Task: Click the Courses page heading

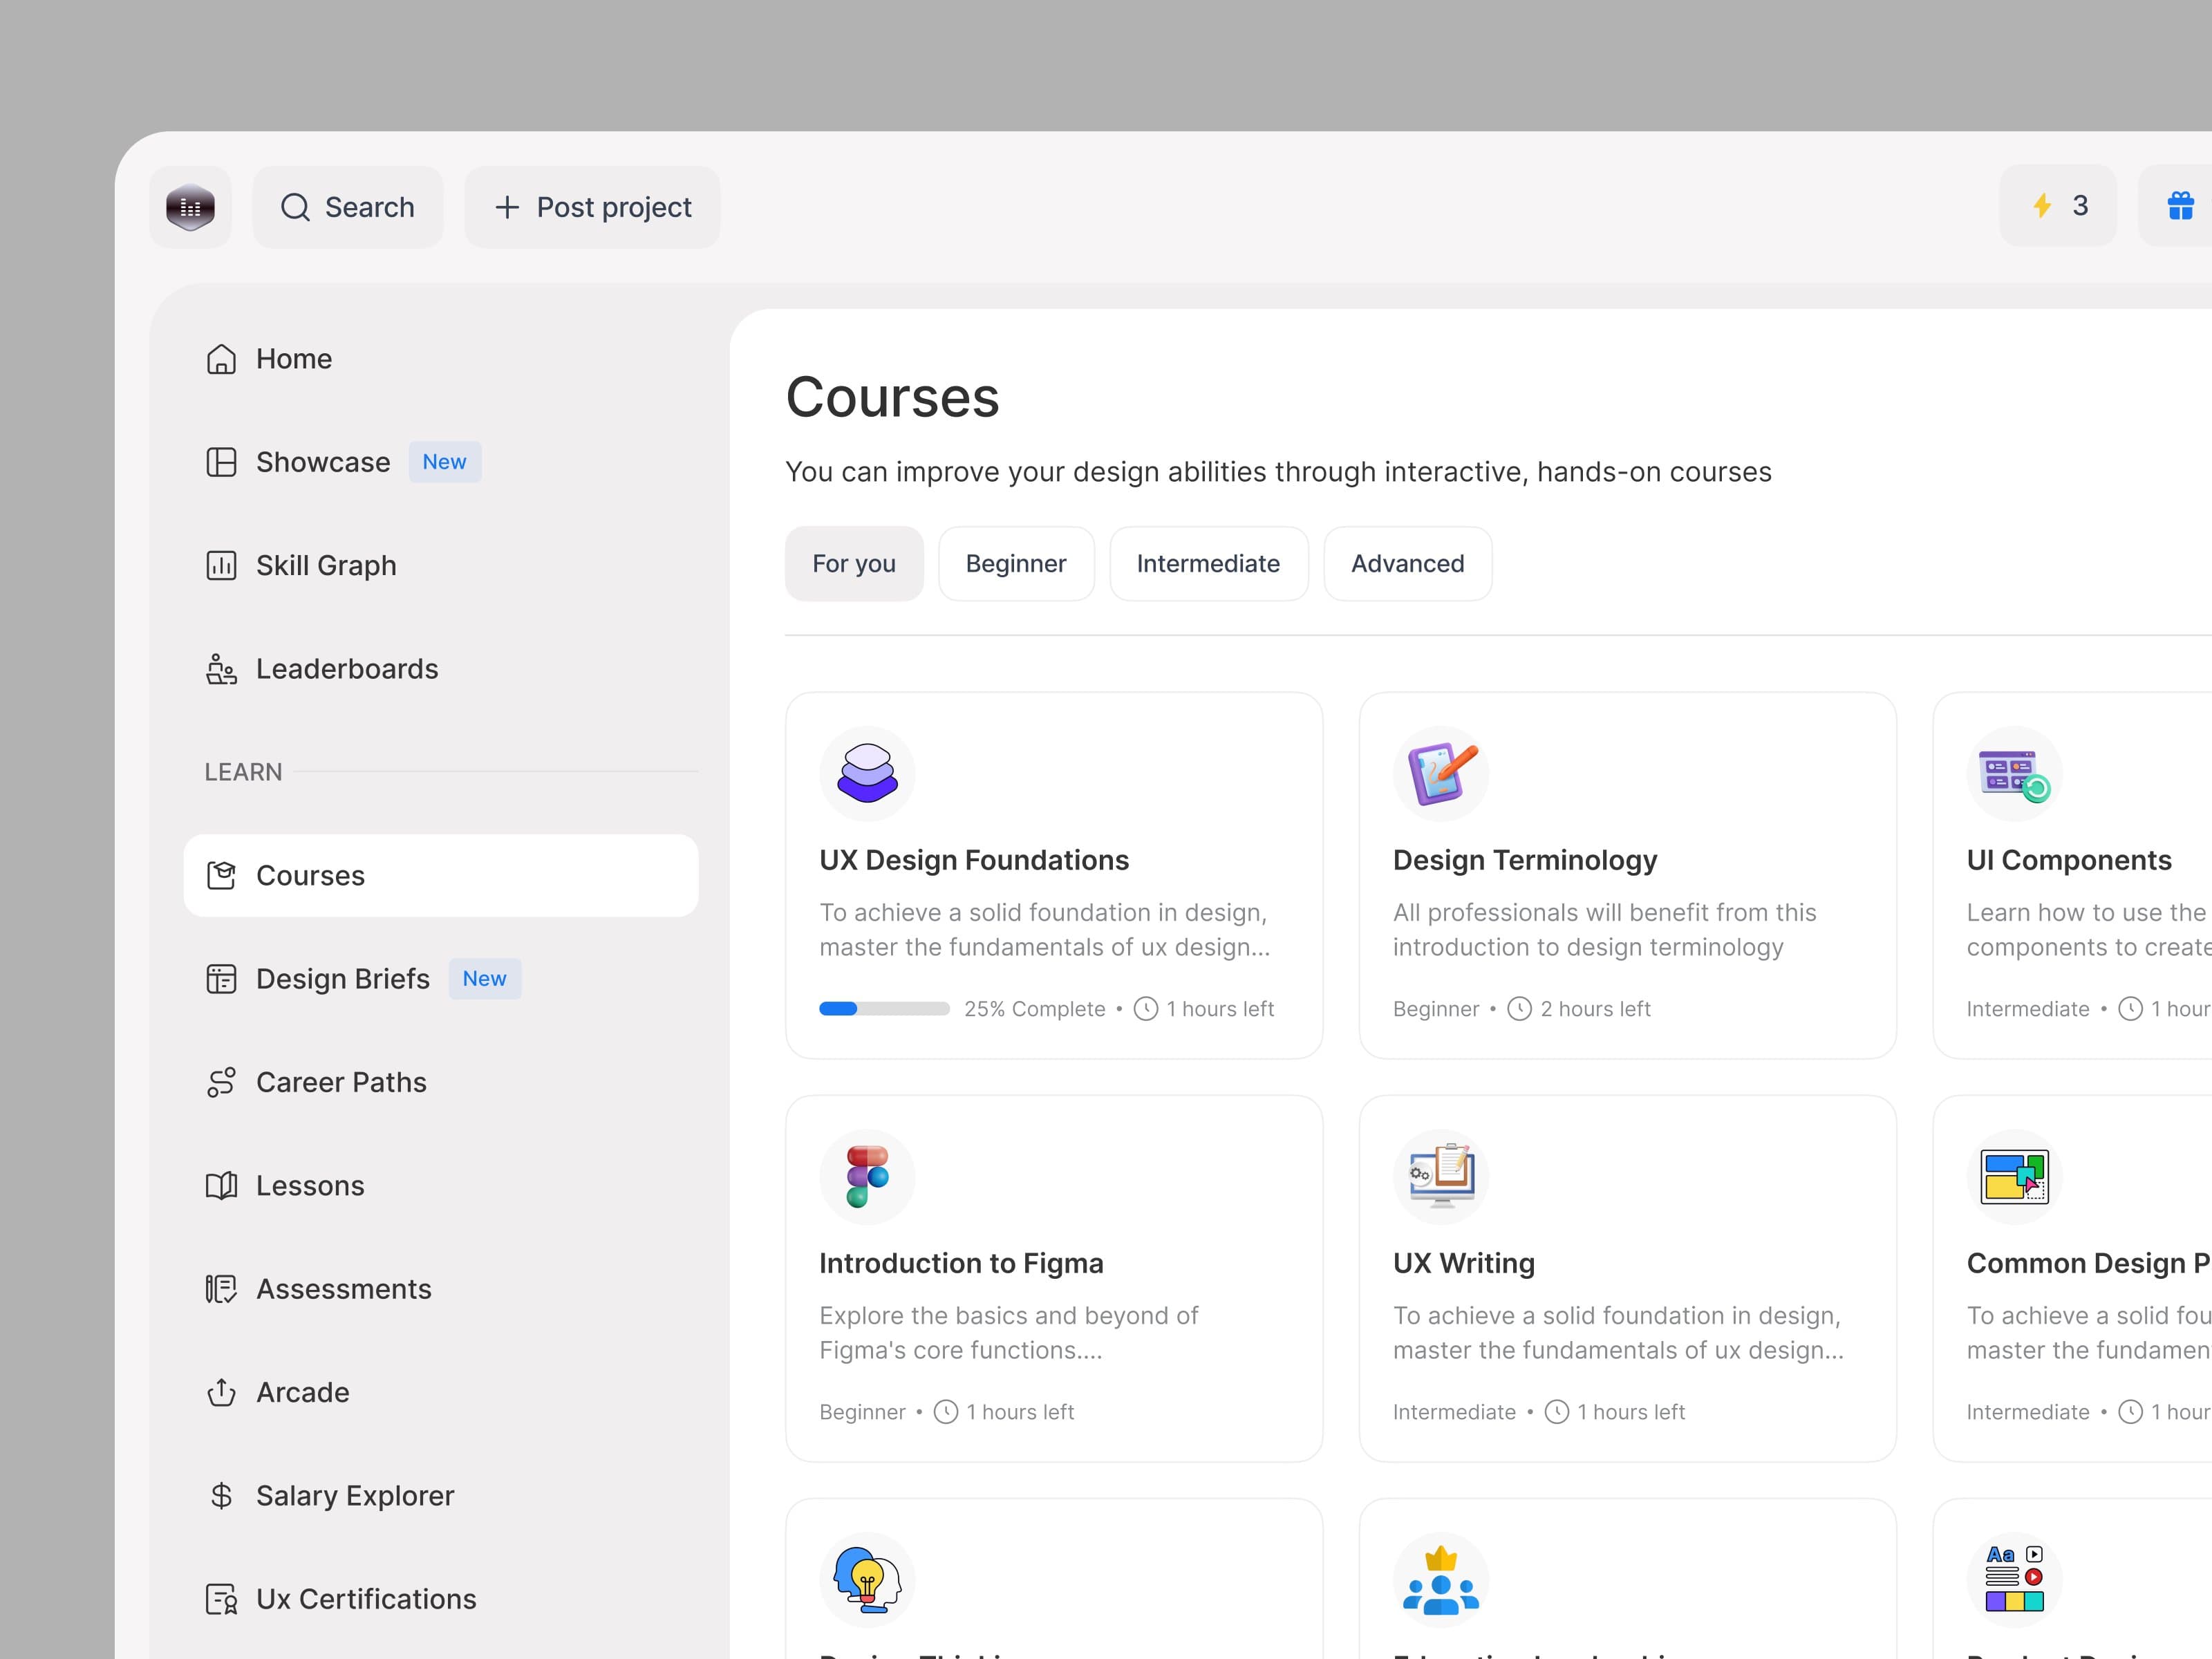Action: [892, 397]
